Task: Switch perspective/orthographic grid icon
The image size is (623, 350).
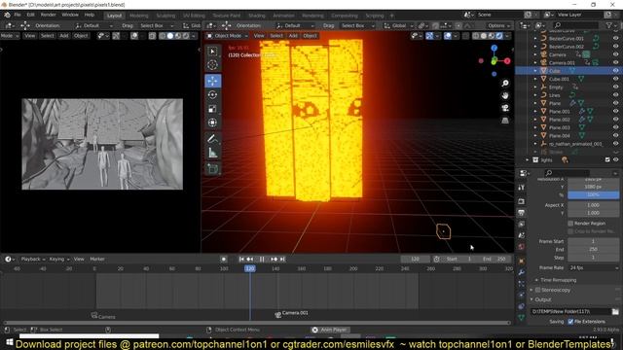Action: 505,121
